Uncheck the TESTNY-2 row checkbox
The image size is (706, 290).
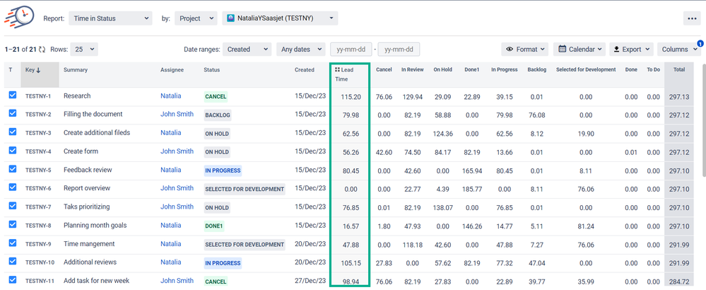tap(13, 114)
